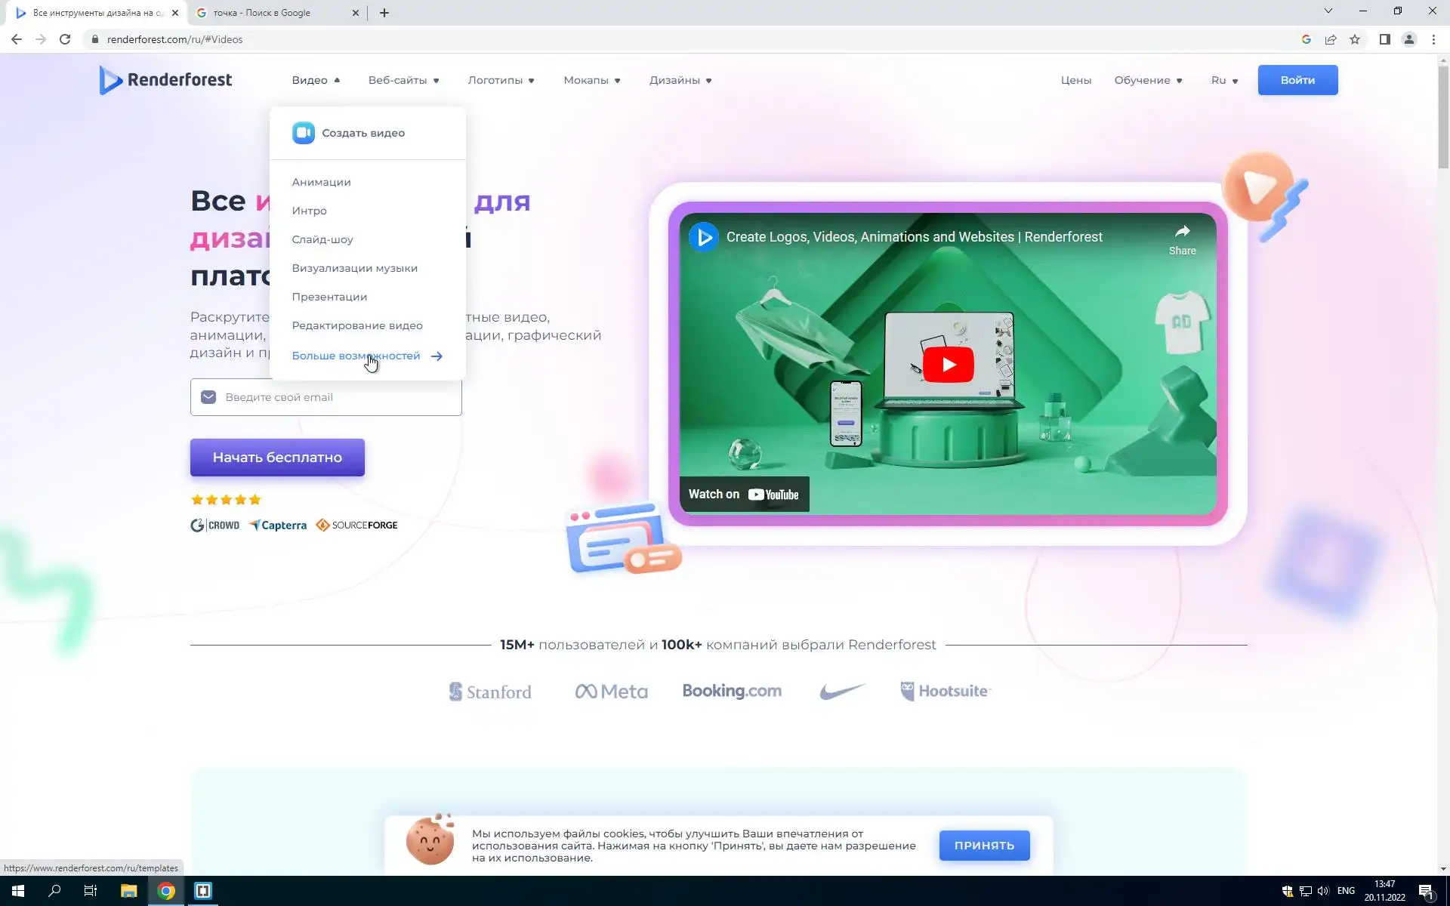
Task: Open Больше возможностей link
Action: coord(356,356)
